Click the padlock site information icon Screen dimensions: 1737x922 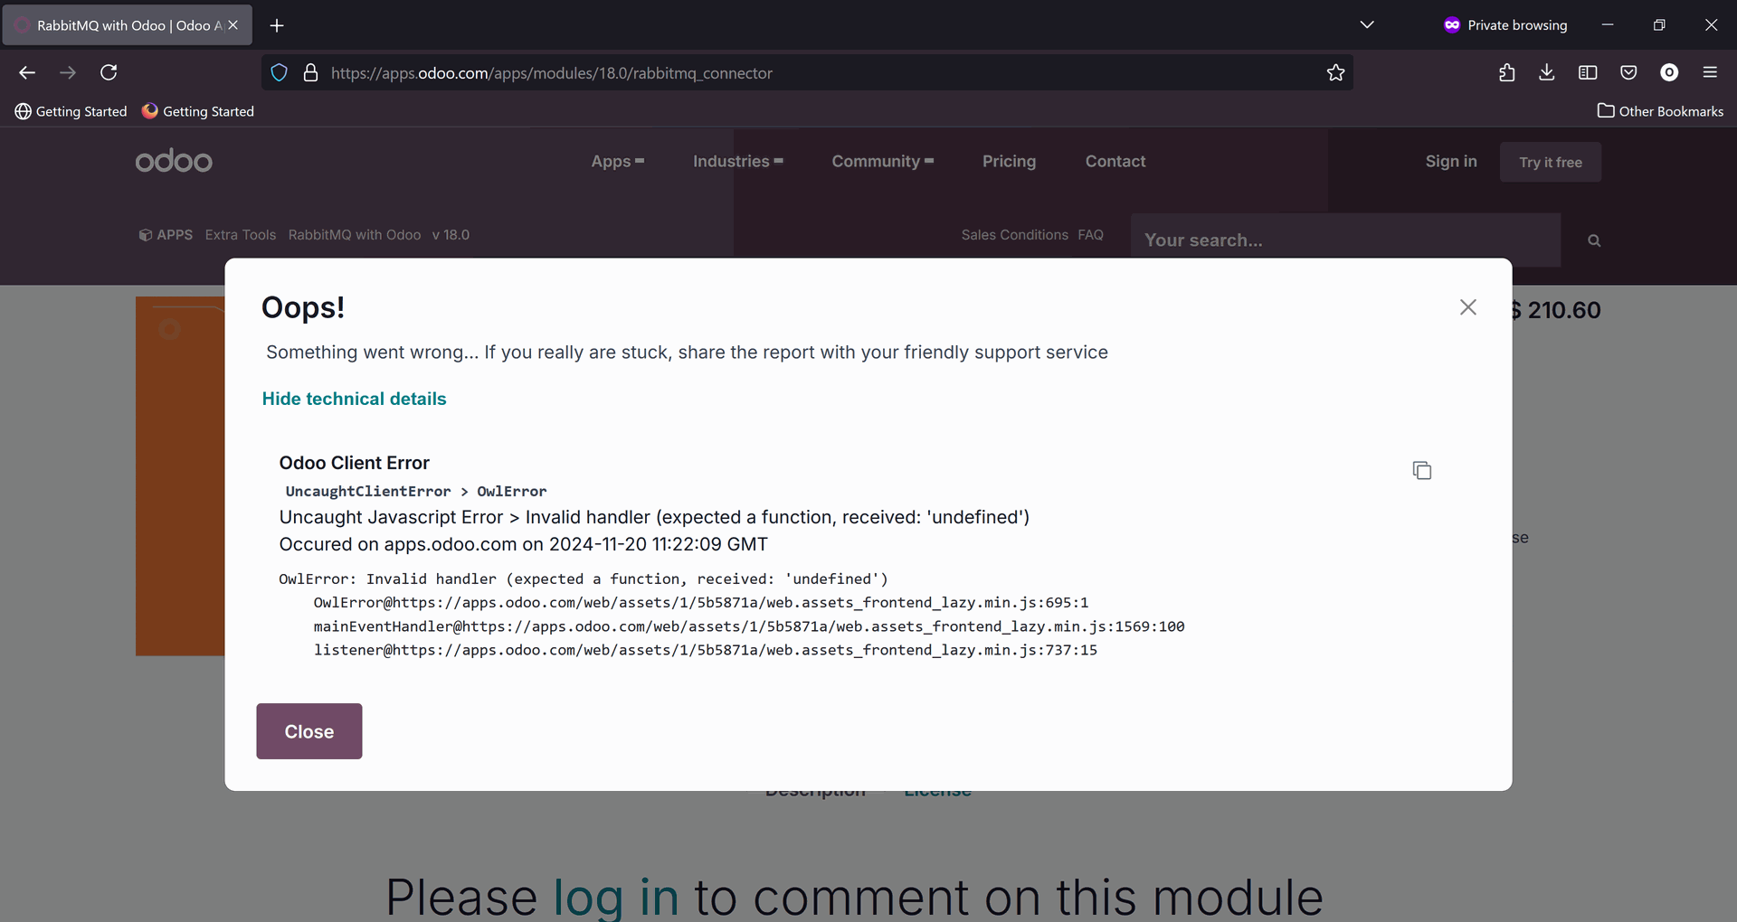point(310,73)
